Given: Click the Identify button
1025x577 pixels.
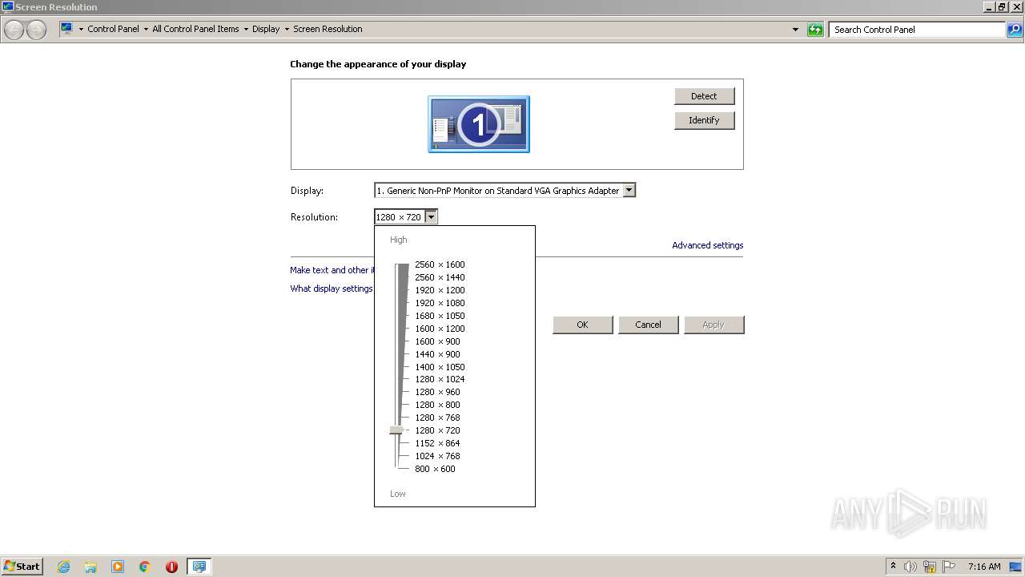Looking at the screenshot, I should pos(704,120).
